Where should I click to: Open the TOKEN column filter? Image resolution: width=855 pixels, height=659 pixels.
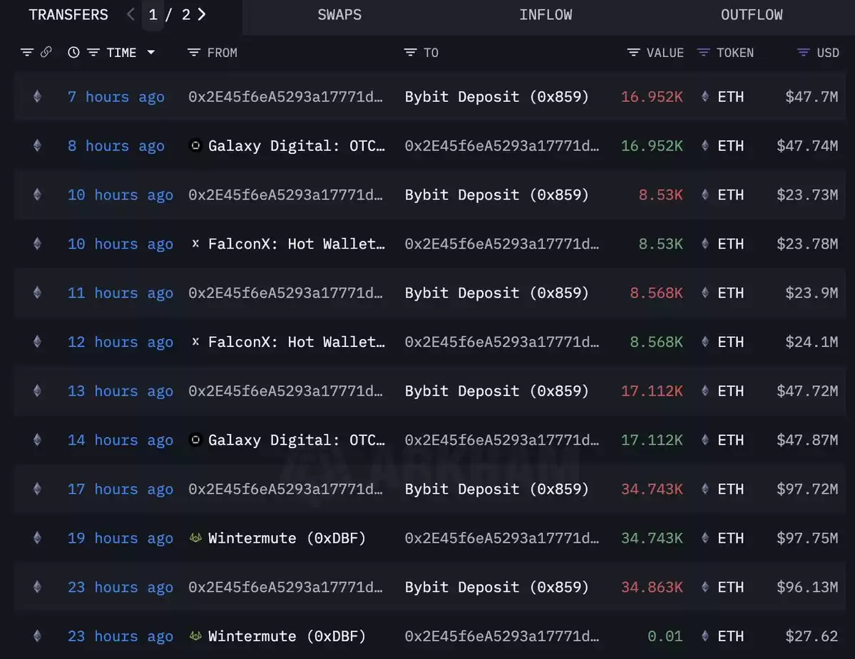coord(703,52)
